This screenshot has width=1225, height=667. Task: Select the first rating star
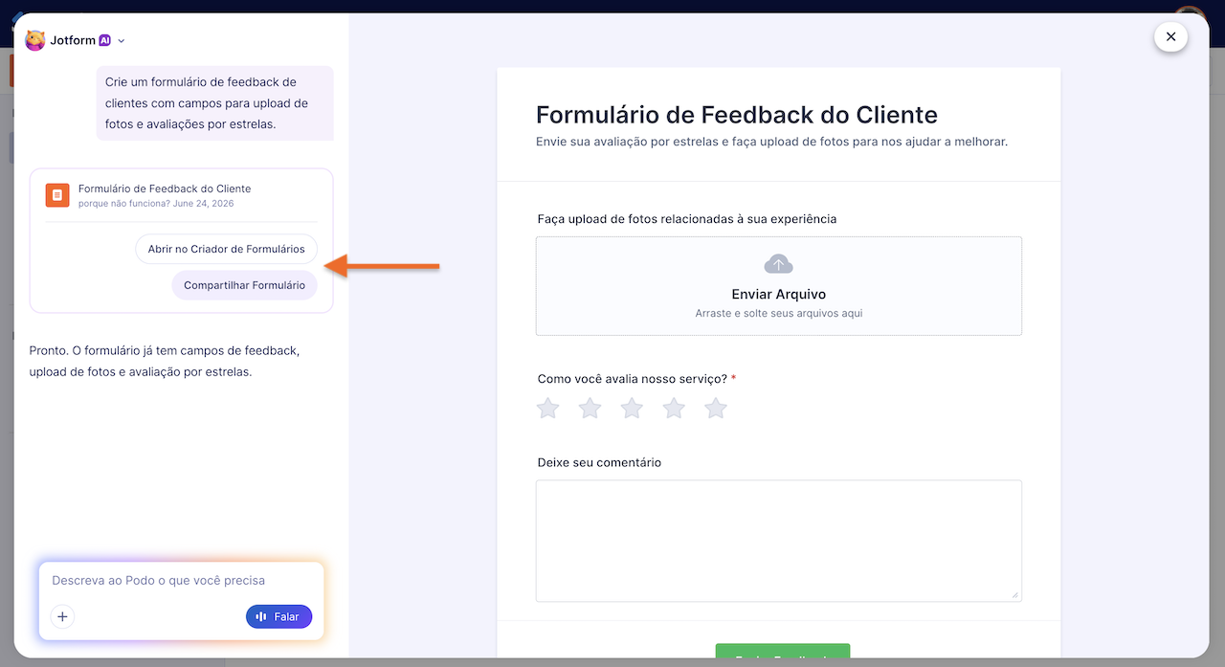547,409
